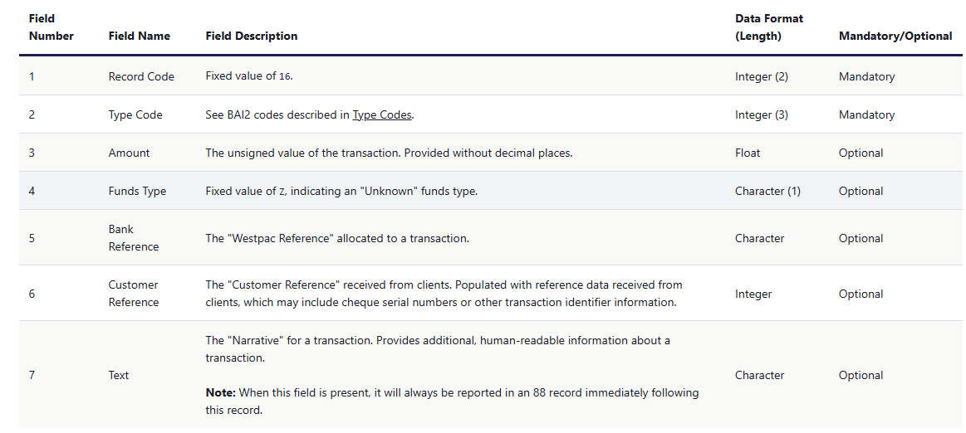Viewport: 966px width, 433px height.
Task: Open the Type Codes link
Action: 382,114
